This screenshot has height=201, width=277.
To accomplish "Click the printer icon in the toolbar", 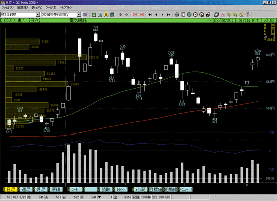I will coord(177,15).
